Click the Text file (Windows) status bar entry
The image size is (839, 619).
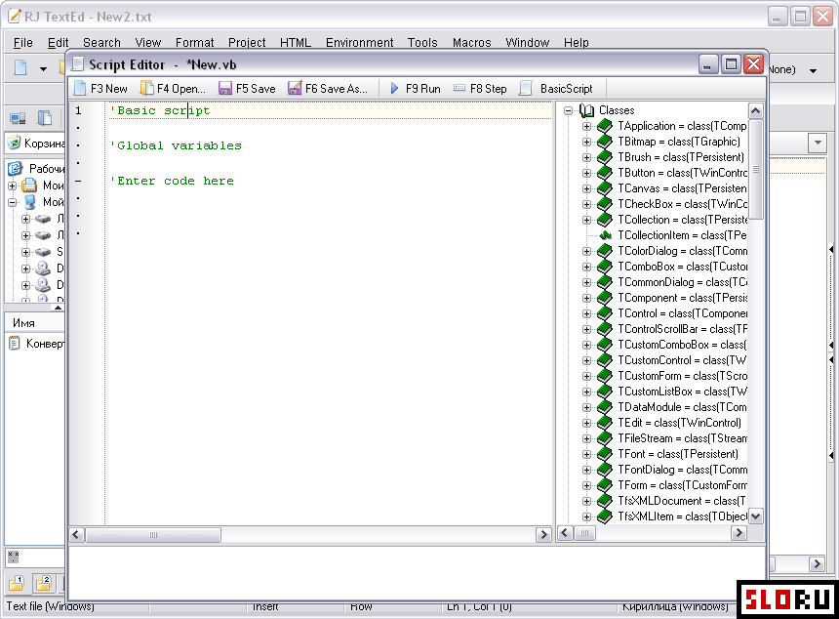pos(51,606)
